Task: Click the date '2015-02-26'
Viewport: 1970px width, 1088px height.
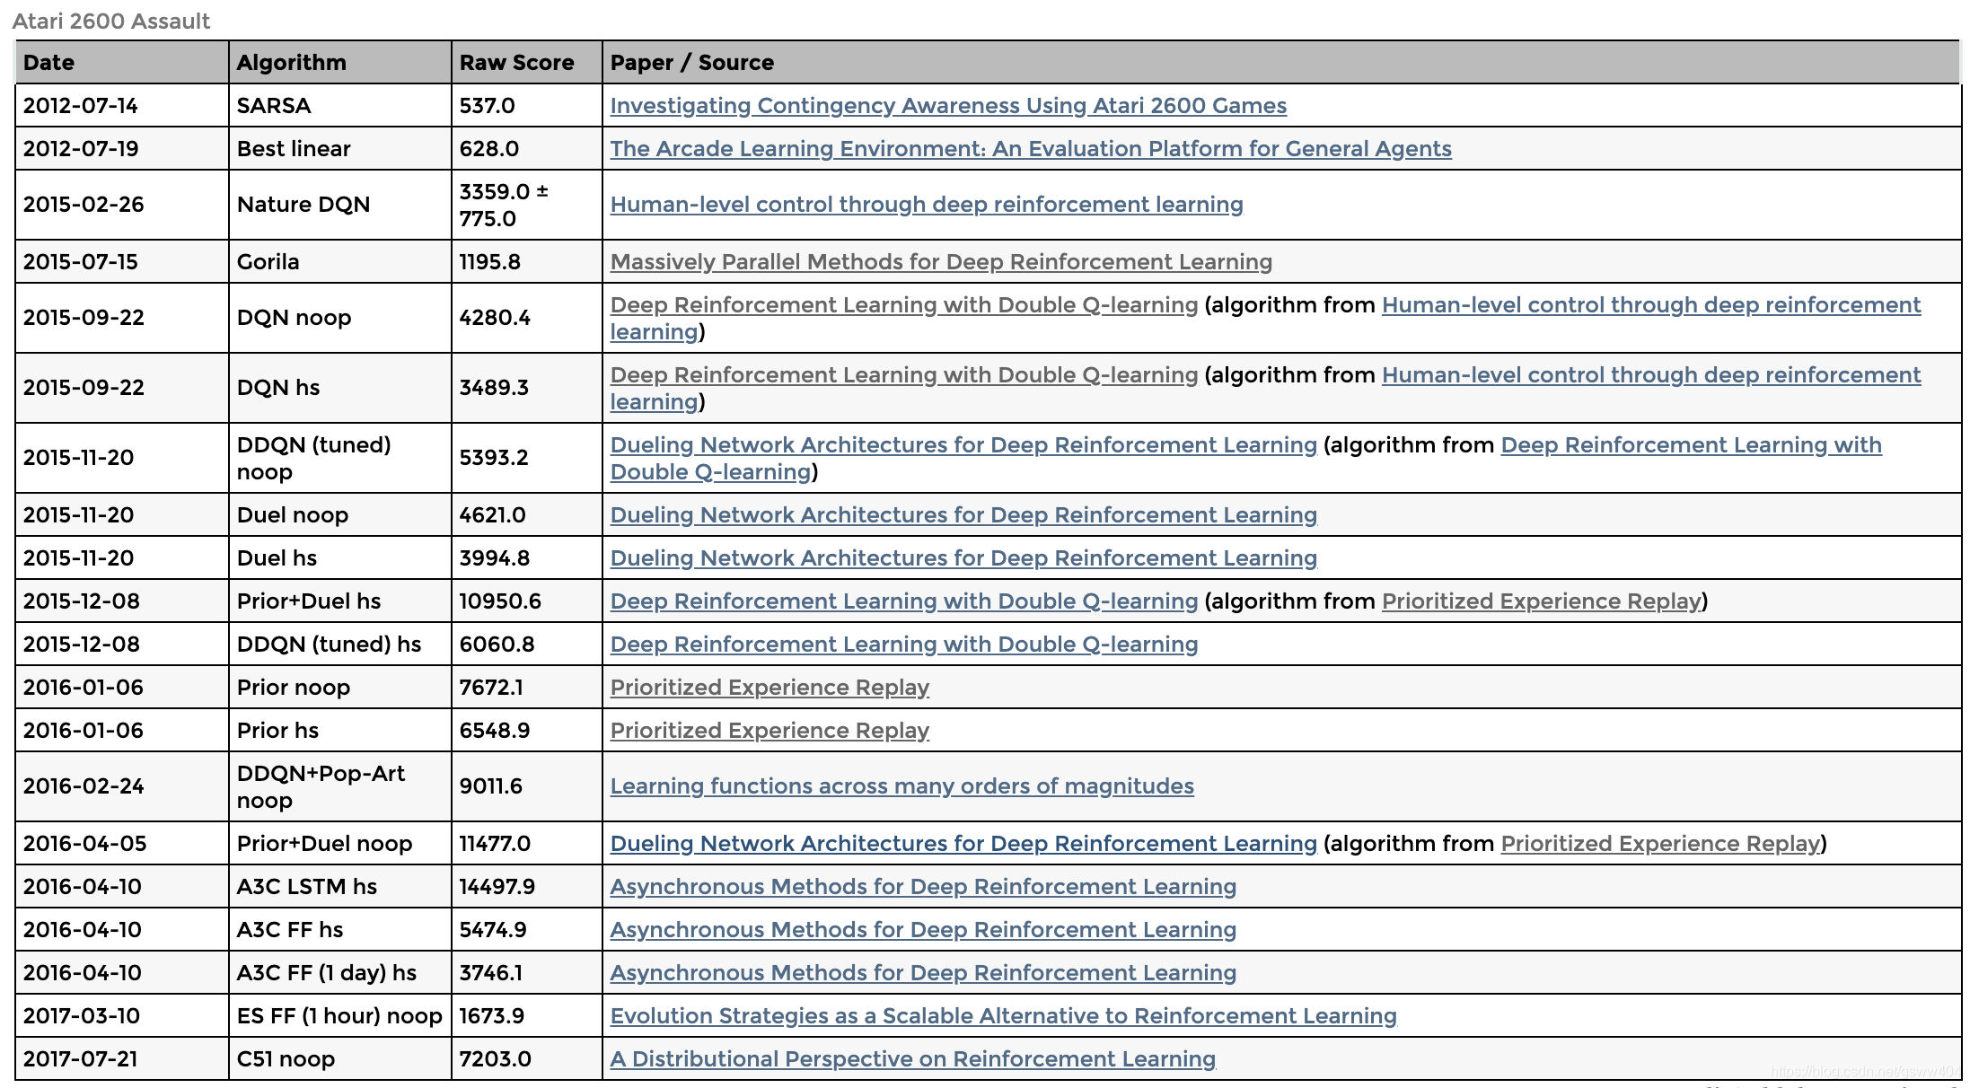Action: 84,205
